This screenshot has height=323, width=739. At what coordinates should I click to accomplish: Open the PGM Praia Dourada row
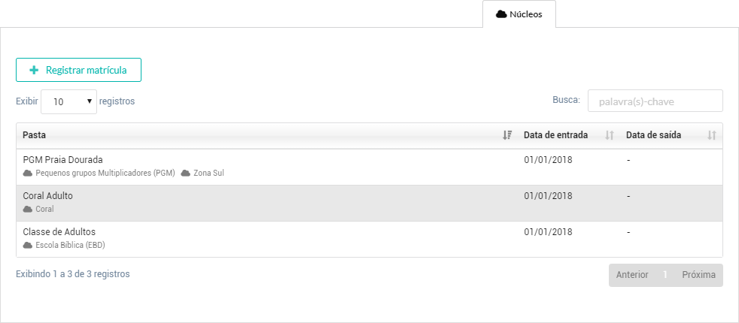[369, 167]
